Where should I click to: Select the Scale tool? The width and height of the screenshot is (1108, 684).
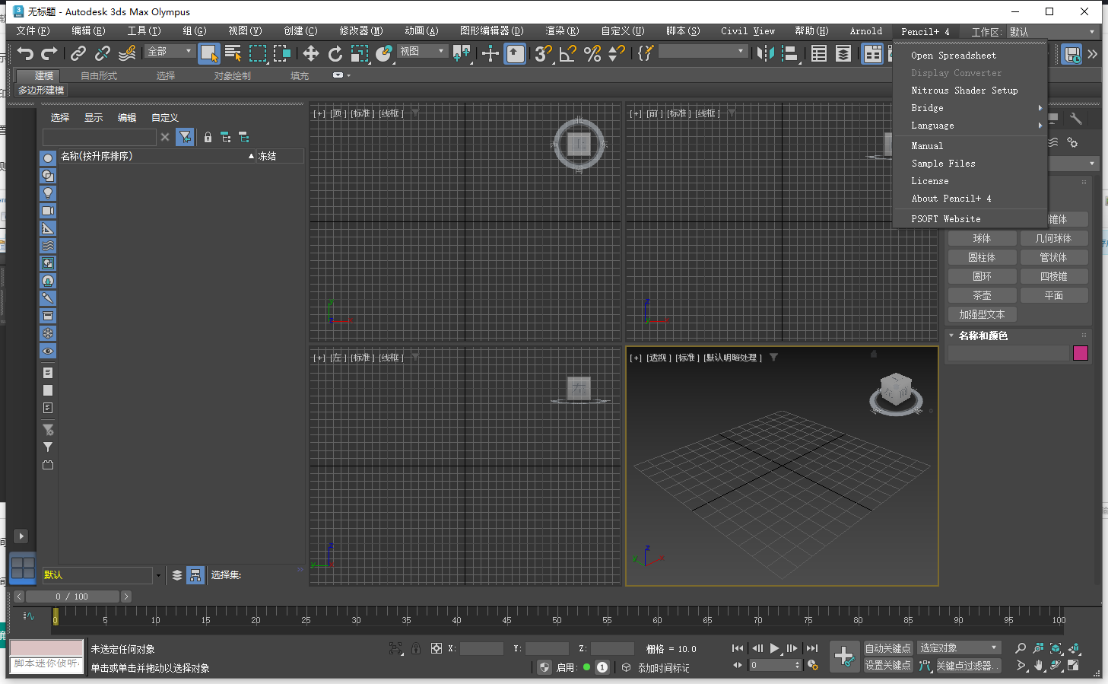point(360,53)
